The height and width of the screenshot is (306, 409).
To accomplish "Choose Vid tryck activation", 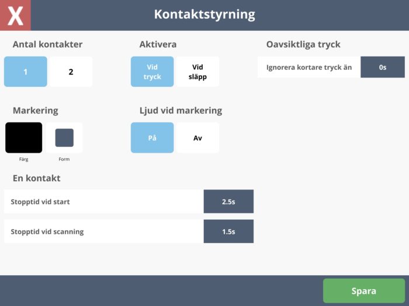I will click(152, 72).
